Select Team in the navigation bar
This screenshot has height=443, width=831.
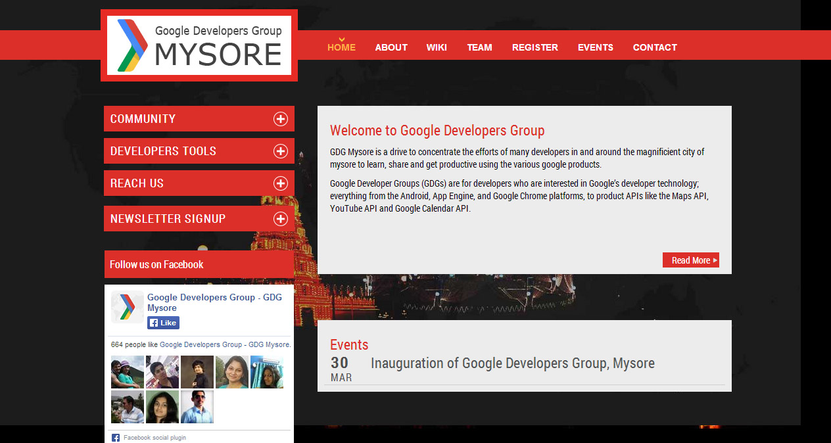click(479, 47)
